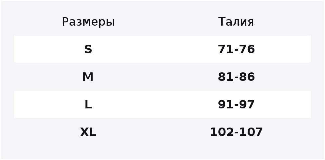The width and height of the screenshot is (325, 160).
Task: Click the number 91 in the L row
Action: click(226, 104)
